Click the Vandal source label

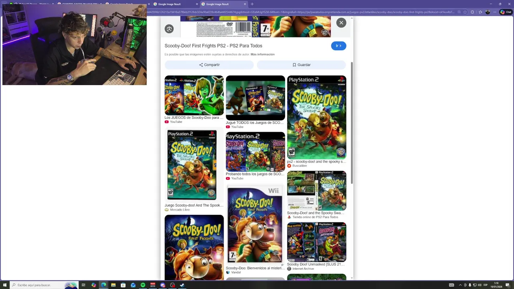pos(236,273)
